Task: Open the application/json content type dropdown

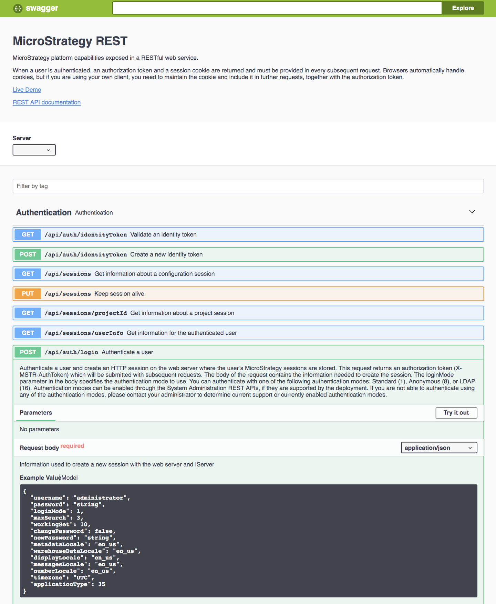Action: point(439,448)
